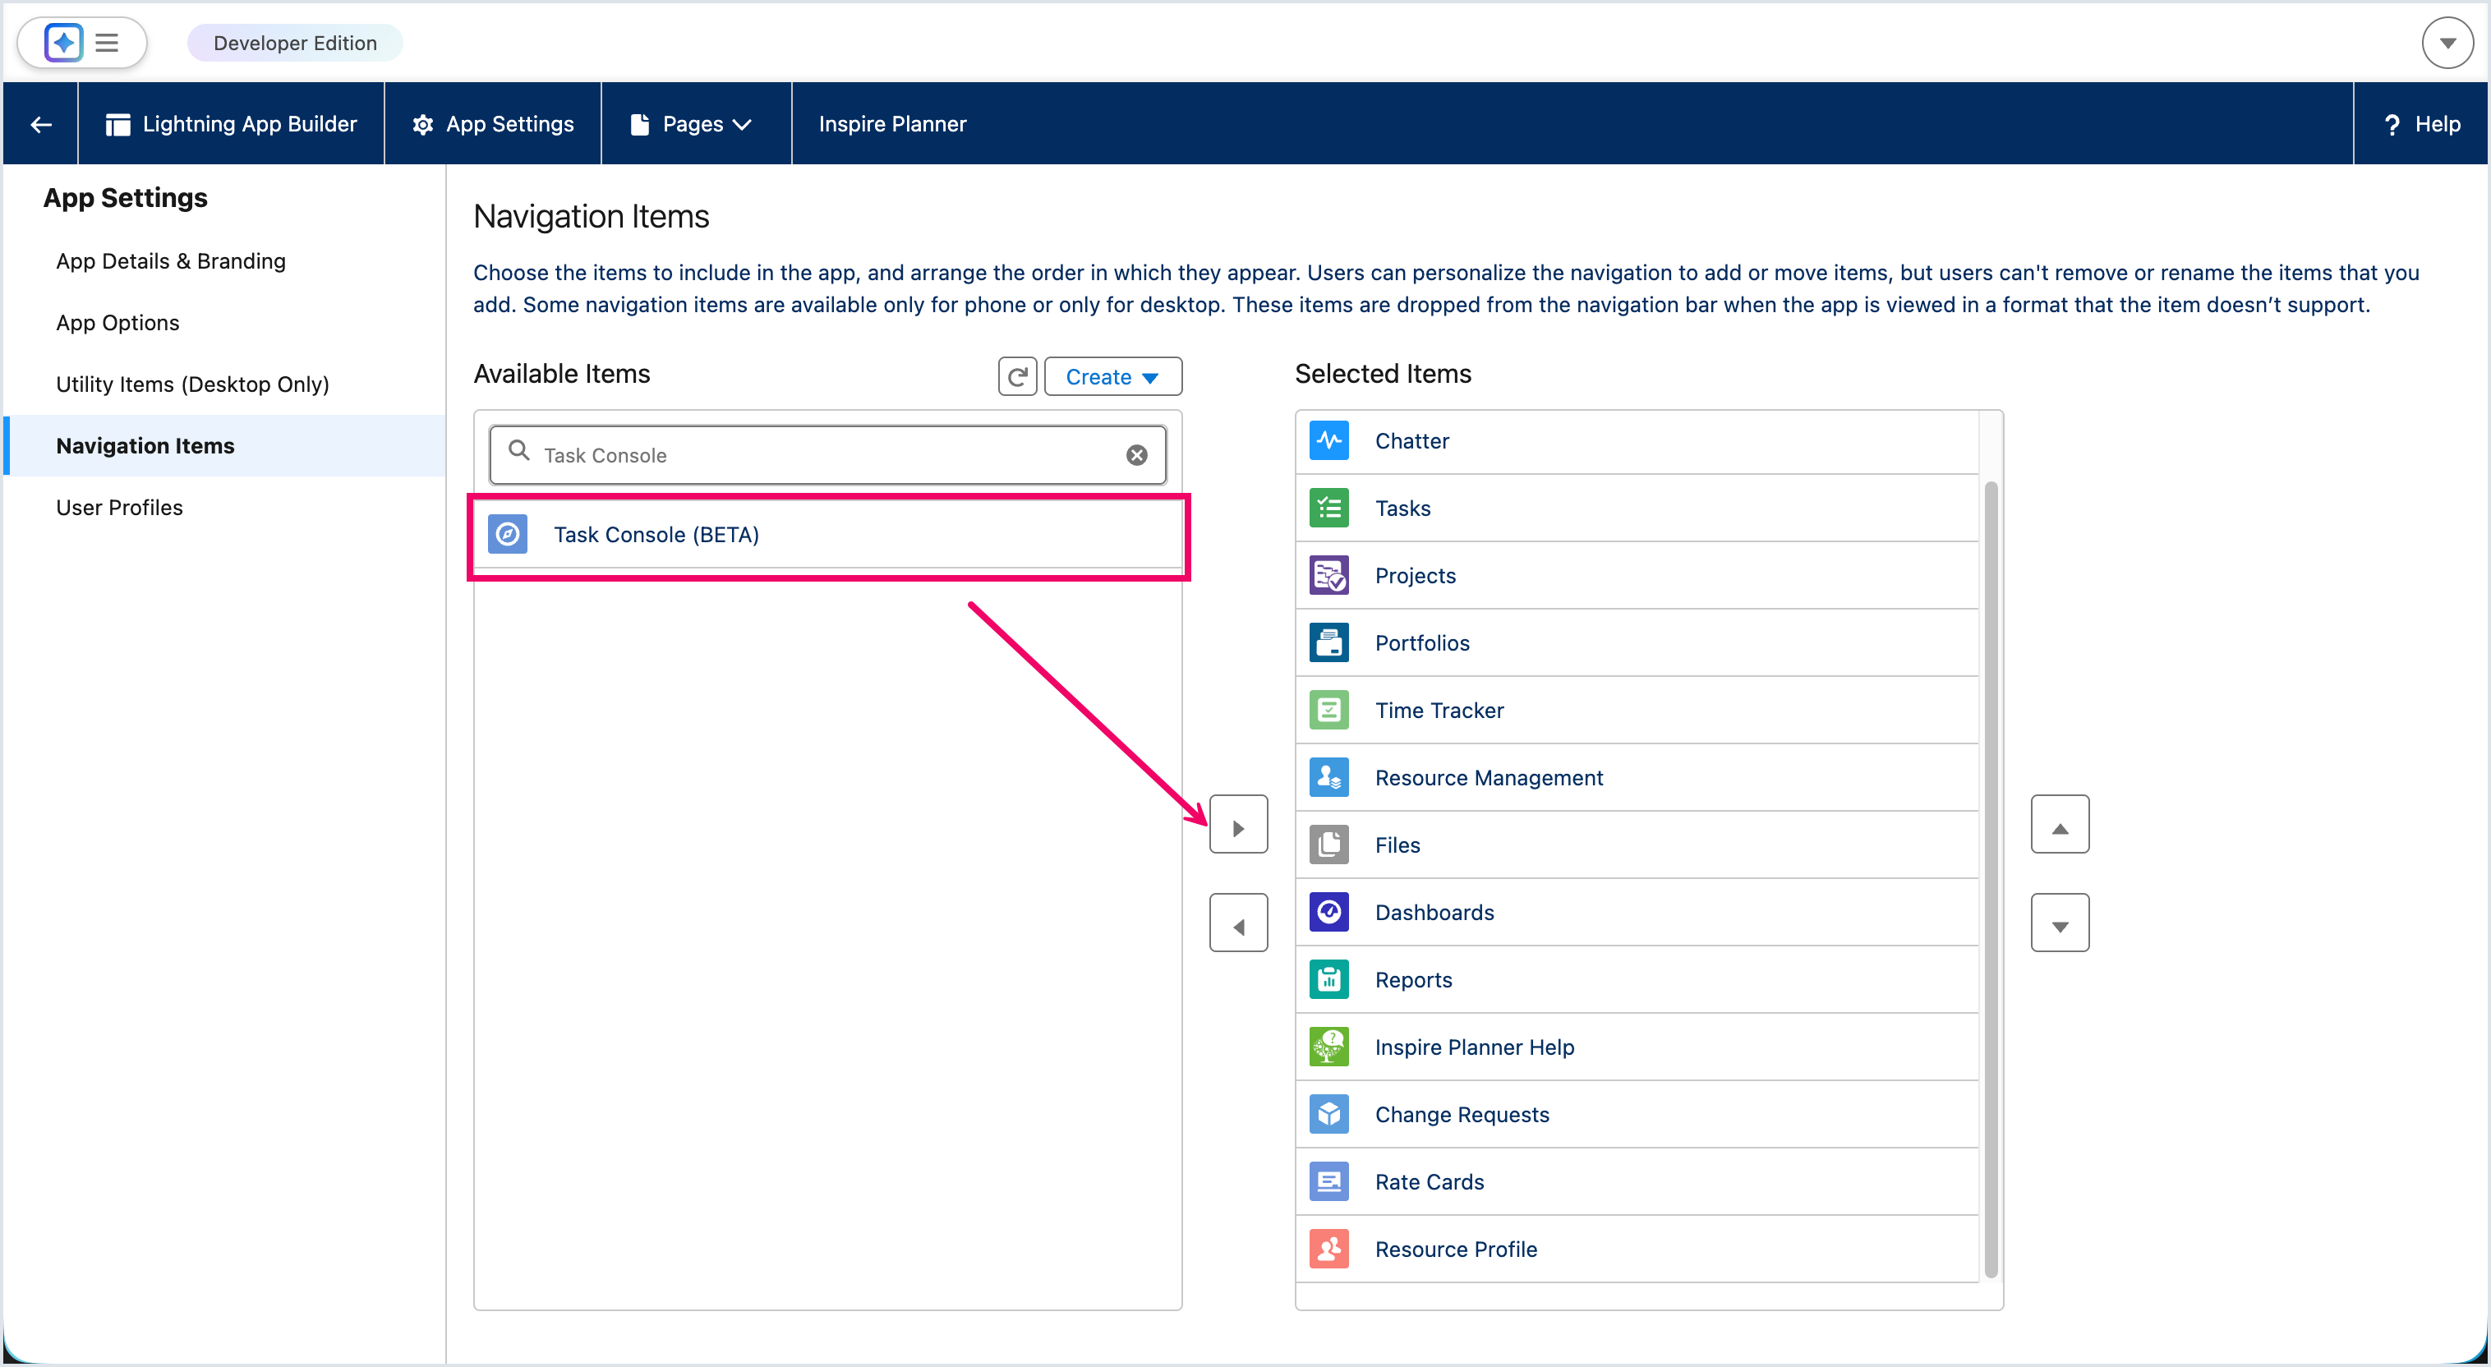Click the Dashboards icon
This screenshot has width=2491, height=1367.
coord(1329,913)
